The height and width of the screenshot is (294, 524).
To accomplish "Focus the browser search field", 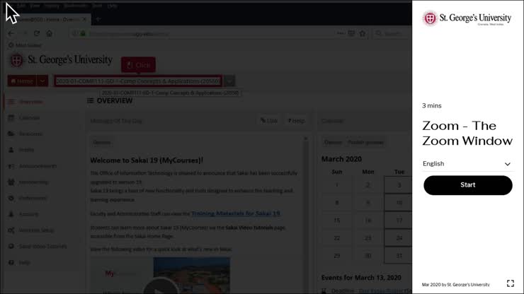I will [x=392, y=34].
